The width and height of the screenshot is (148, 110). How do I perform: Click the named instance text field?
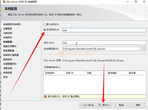tap(104, 30)
